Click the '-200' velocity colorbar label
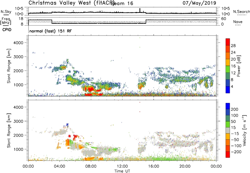 [236, 152]
